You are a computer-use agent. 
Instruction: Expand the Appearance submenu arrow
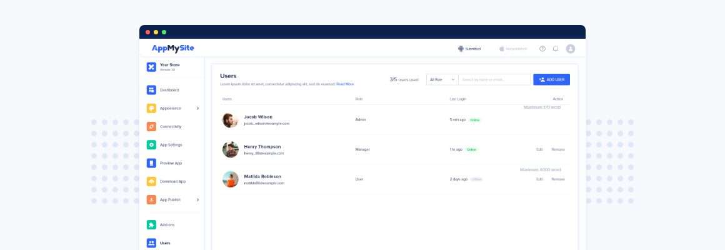pyautogui.click(x=197, y=108)
